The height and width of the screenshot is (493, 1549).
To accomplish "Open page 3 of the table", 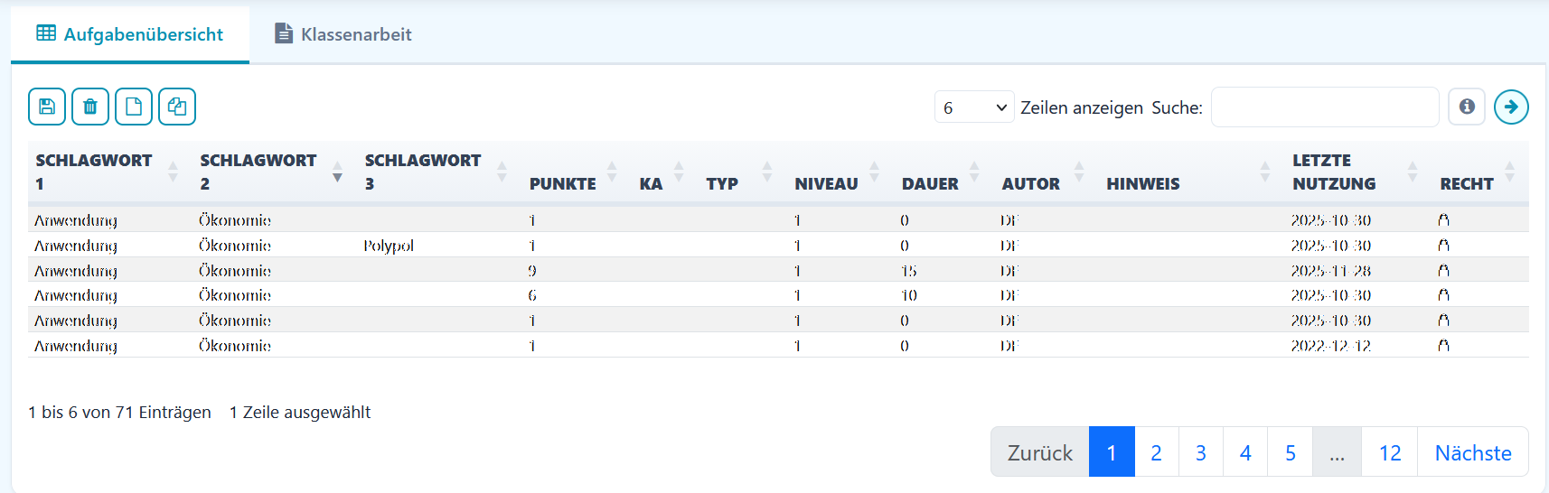I will coord(1200,452).
